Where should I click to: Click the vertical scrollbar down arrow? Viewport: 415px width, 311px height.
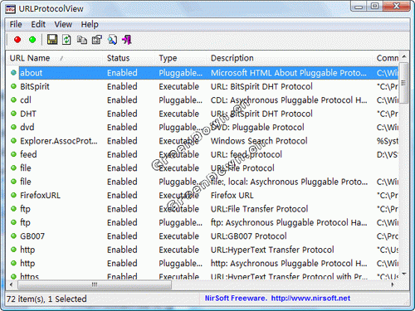(404, 275)
